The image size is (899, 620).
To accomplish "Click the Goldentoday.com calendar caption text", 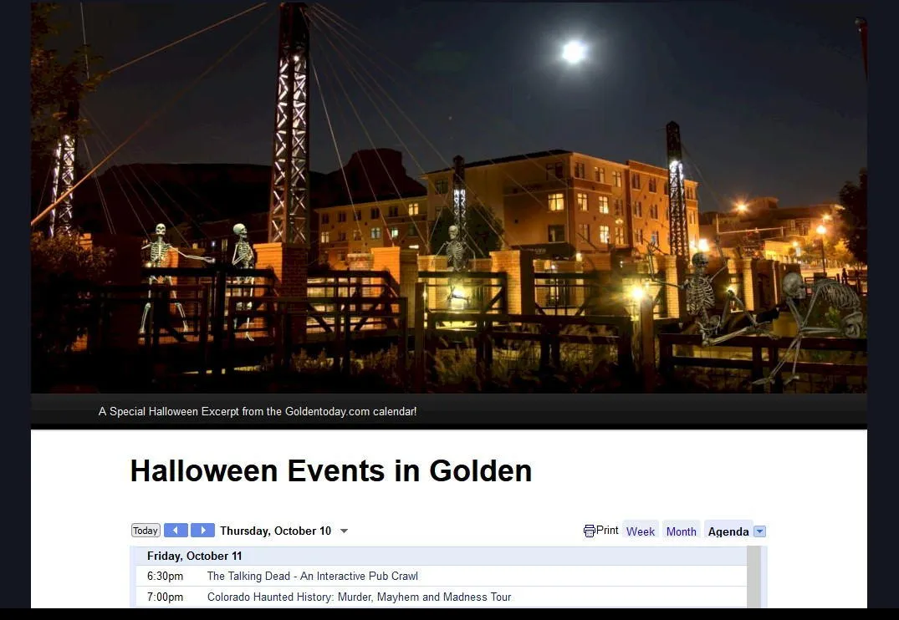I will (258, 412).
